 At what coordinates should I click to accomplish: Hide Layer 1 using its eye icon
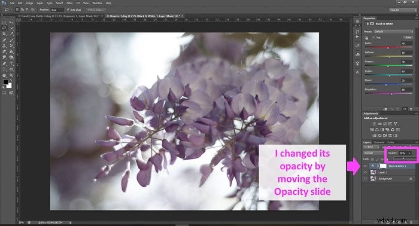tap(365, 172)
